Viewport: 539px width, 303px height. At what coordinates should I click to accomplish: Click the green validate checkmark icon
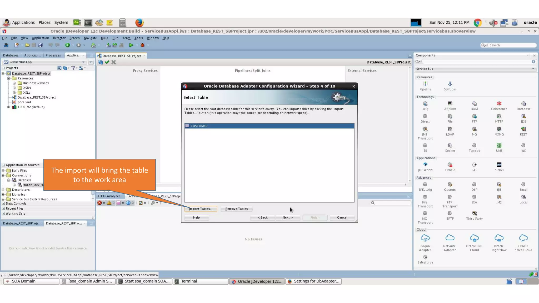[x=107, y=62]
